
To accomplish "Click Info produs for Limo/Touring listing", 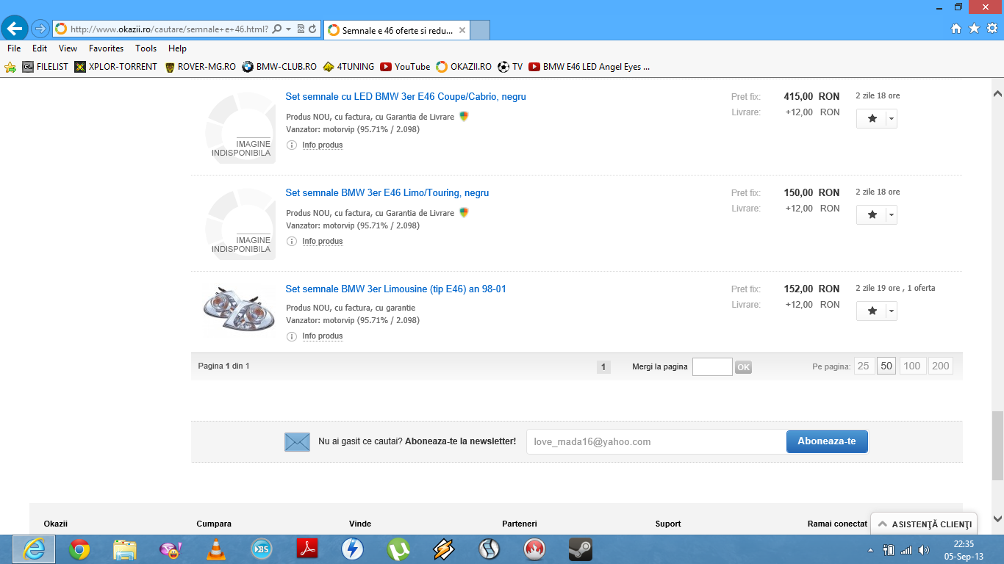I will (323, 241).
